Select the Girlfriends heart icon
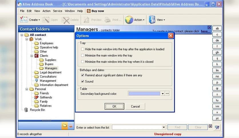Image resolution: width=239 pixels, height=138 pixels. pyautogui.click(x=36, y=97)
